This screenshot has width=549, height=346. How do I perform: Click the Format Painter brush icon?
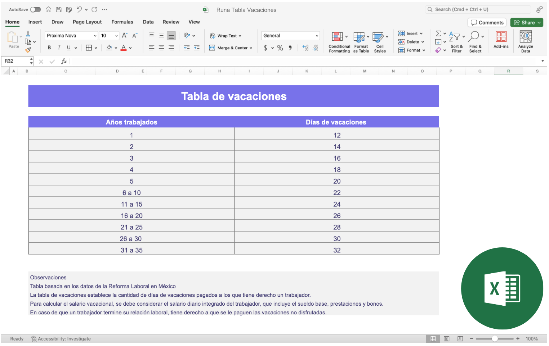click(28, 50)
